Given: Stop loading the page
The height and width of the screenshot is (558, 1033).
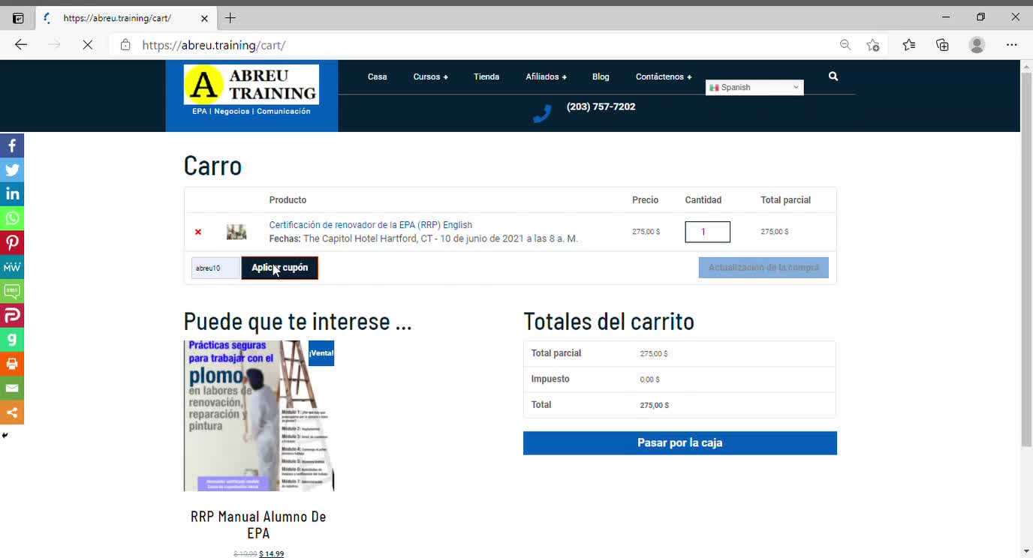Looking at the screenshot, I should (87, 45).
